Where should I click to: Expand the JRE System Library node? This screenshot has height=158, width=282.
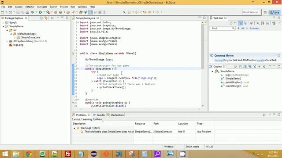tap(7, 41)
